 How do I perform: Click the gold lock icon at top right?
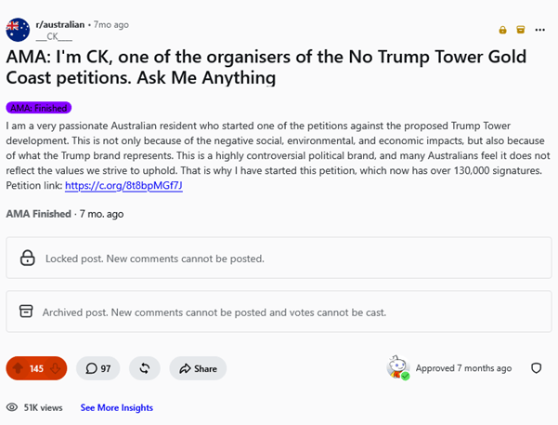[502, 30]
